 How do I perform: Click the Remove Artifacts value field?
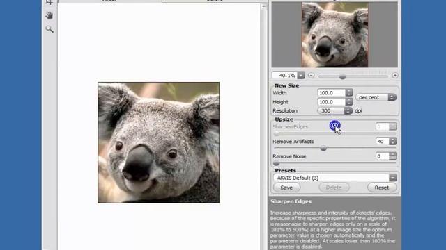pos(383,141)
